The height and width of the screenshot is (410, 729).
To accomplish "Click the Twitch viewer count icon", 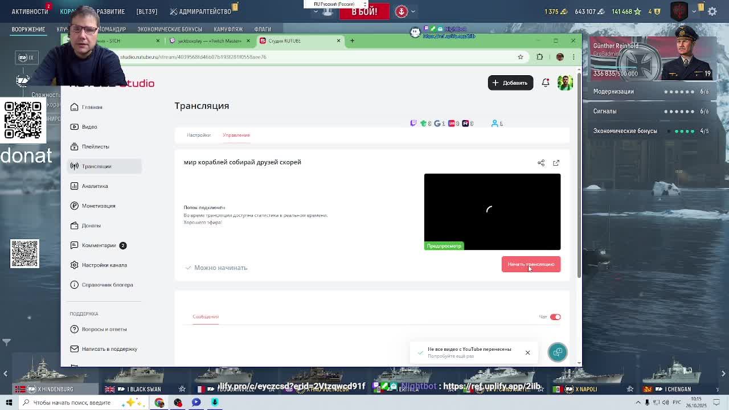I will [413, 124].
